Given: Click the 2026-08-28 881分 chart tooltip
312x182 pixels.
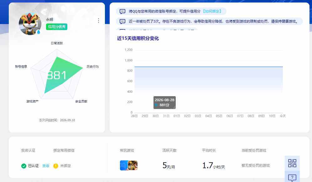Looking at the screenshot, I should 164,102.
